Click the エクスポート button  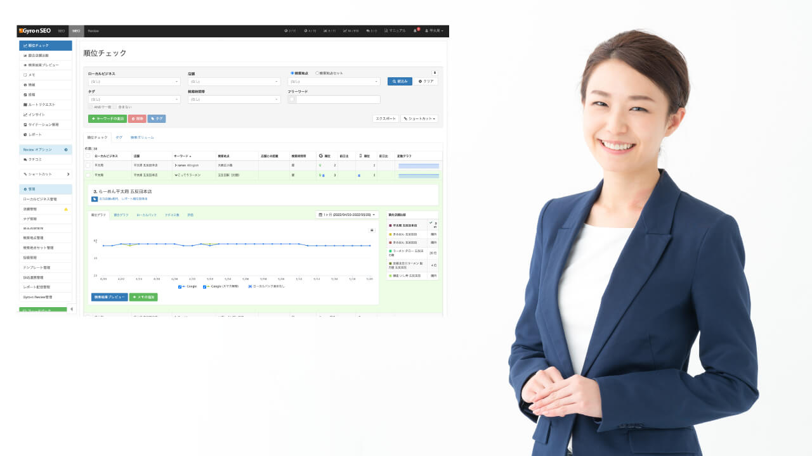click(x=385, y=118)
